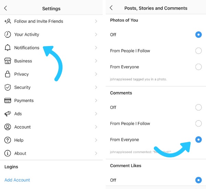Select Comments 'Off' radio button
The image size is (206, 189).
pos(198,108)
